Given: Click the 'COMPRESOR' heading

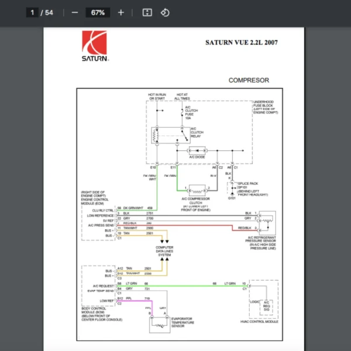Looking at the screenshot, I should tap(249, 80).
